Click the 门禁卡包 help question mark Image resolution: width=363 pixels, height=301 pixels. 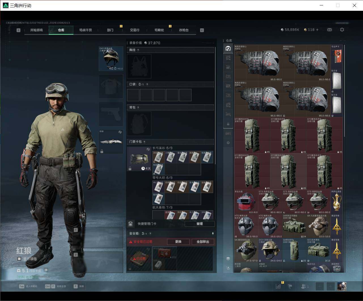tap(145, 142)
